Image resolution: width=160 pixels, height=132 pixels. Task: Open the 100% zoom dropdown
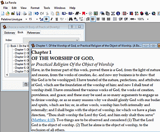pyautogui.click(x=148, y=19)
